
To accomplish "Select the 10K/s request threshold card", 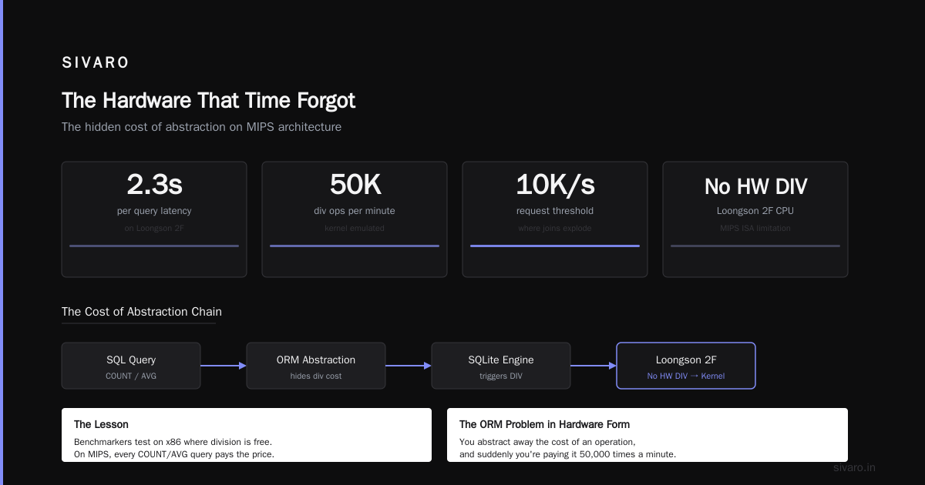I will (x=555, y=219).
